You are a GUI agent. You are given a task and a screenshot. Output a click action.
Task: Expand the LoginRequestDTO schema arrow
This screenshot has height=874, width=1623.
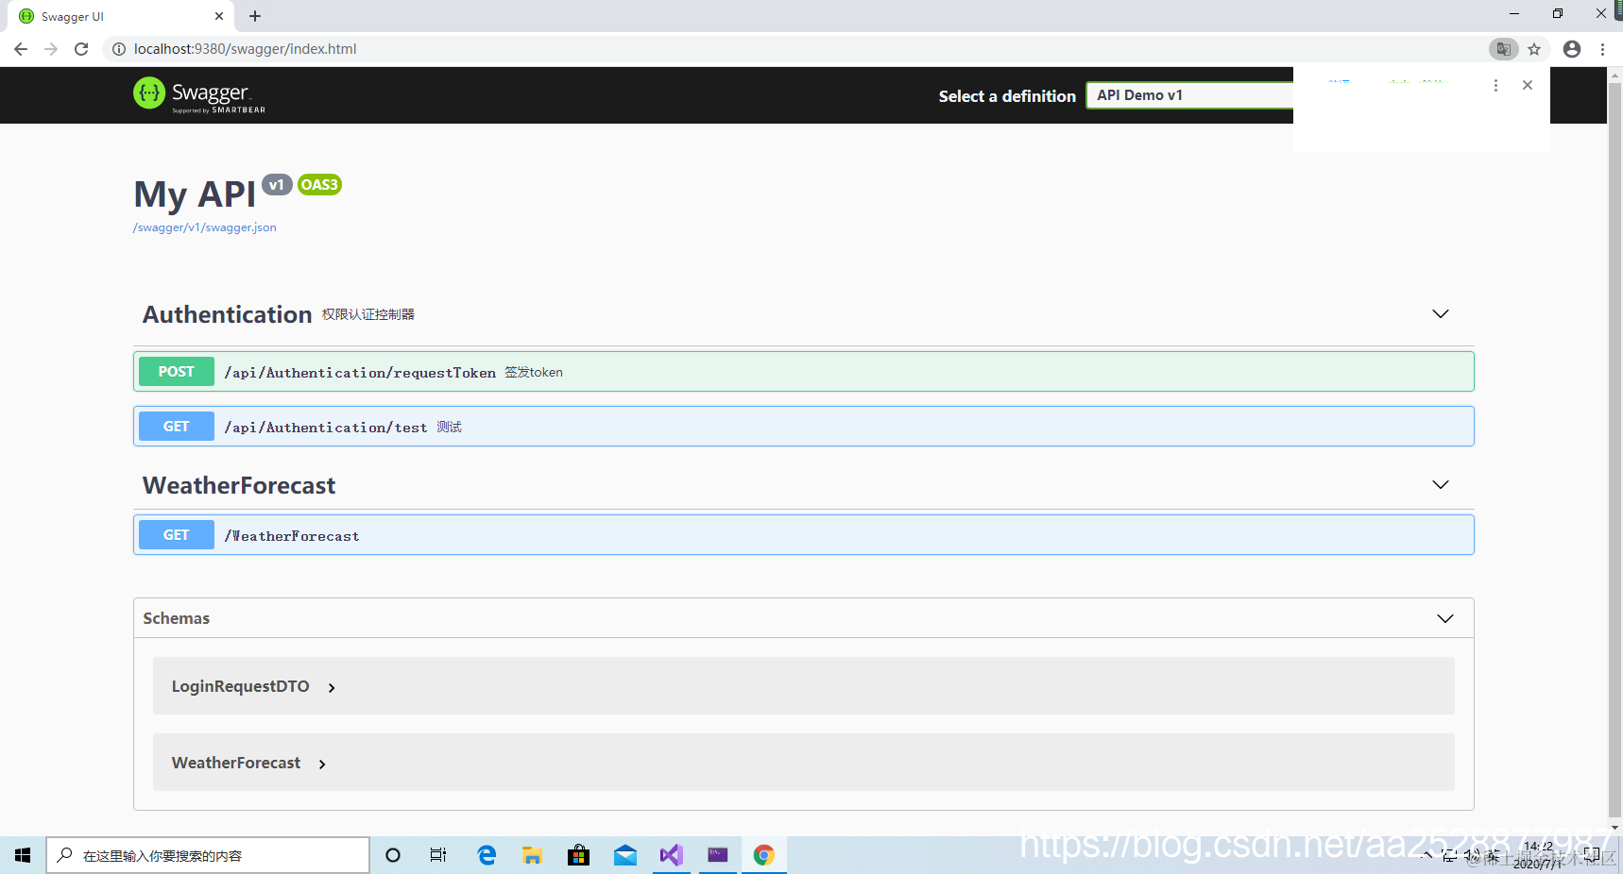click(332, 688)
